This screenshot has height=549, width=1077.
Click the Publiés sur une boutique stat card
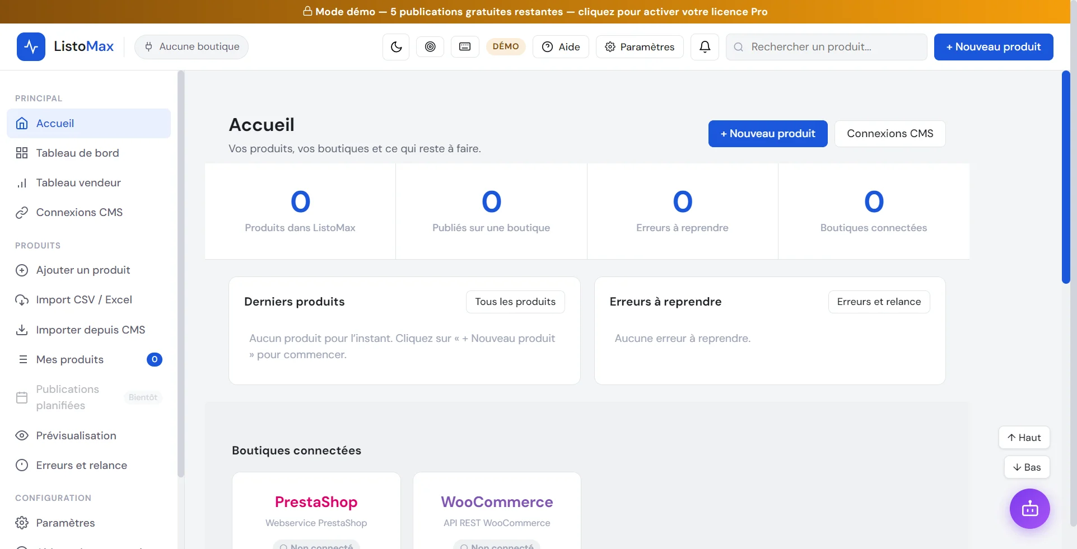[x=491, y=212]
